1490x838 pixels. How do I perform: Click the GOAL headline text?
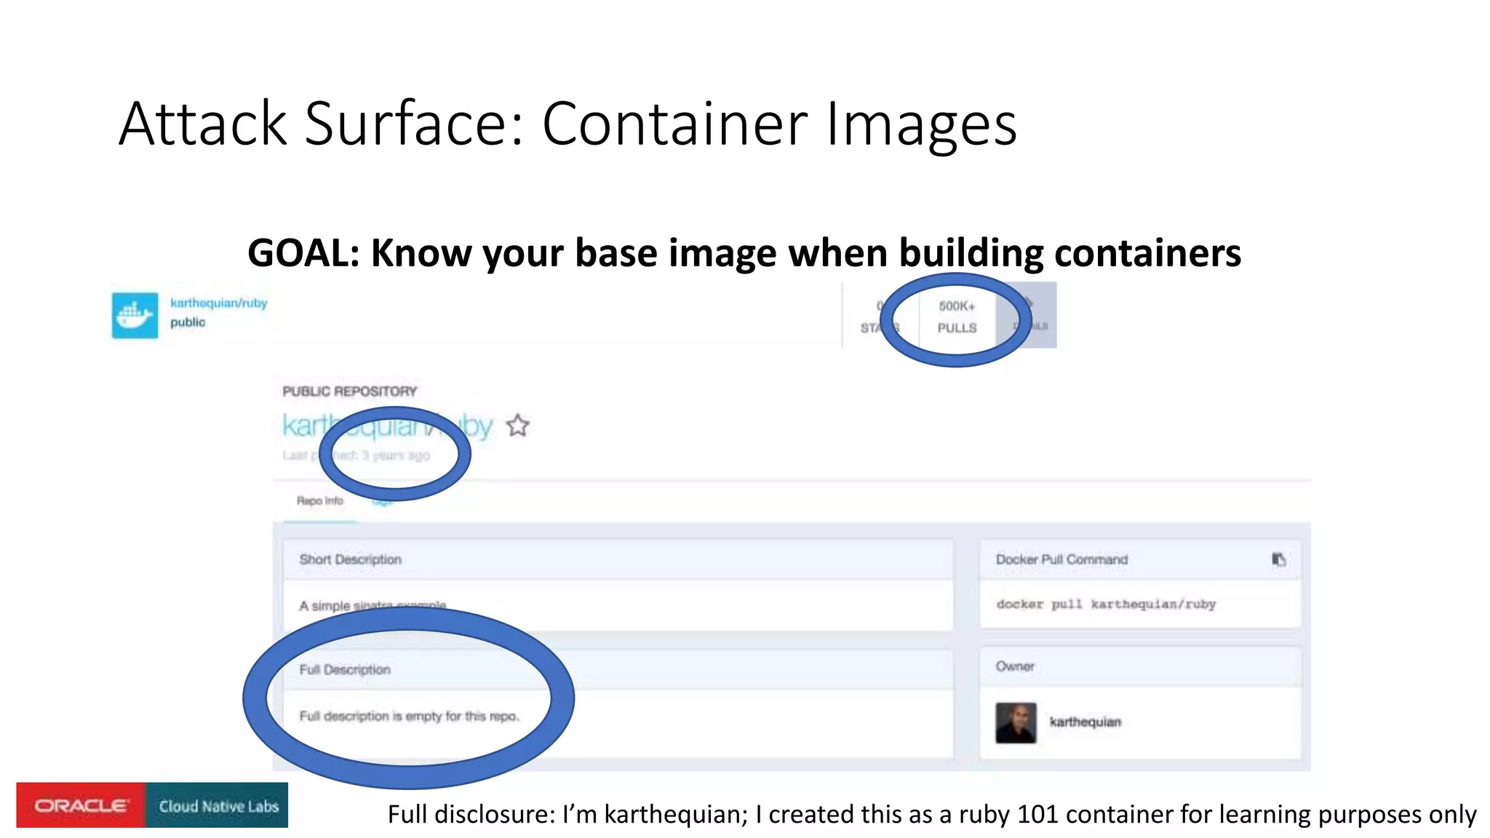tap(744, 252)
